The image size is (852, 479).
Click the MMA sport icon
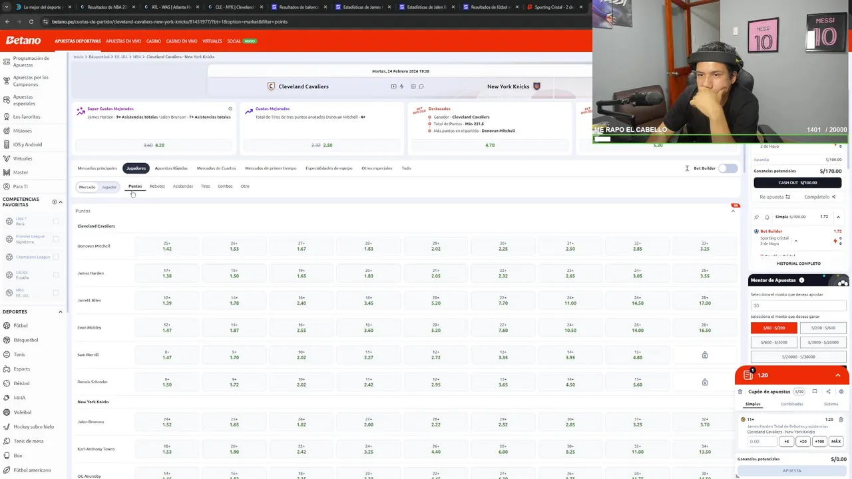click(x=7, y=398)
